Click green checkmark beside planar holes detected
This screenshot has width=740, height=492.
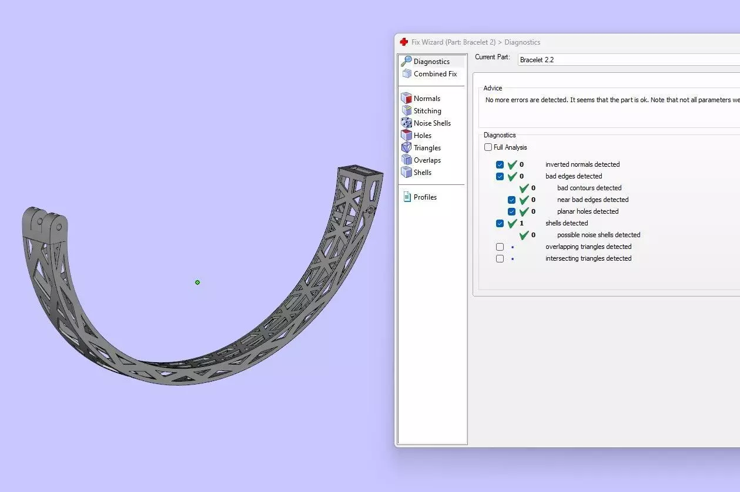(x=524, y=211)
